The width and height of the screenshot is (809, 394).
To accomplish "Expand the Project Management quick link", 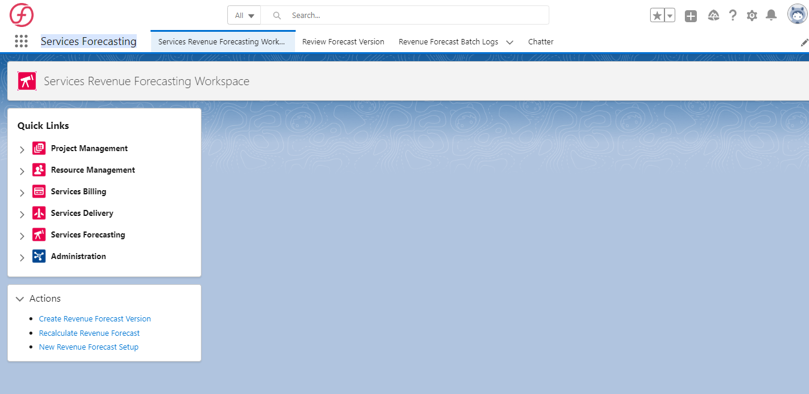I will pyautogui.click(x=22, y=149).
